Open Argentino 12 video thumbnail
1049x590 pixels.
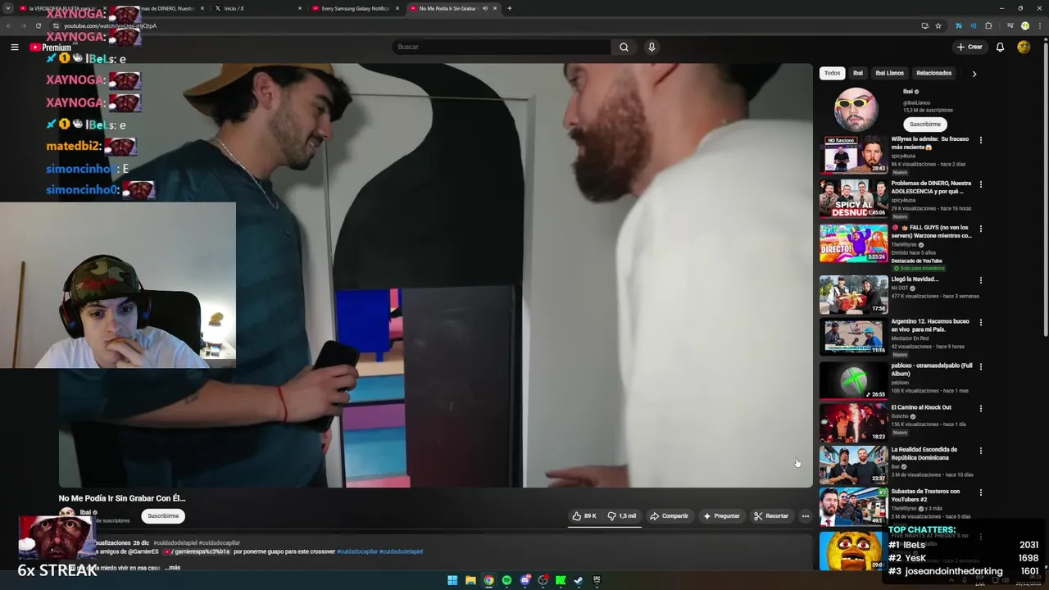click(853, 337)
